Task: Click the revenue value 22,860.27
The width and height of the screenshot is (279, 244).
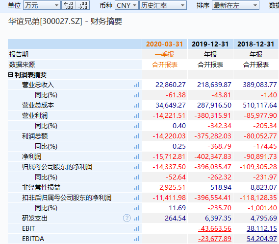Action: click(171, 85)
